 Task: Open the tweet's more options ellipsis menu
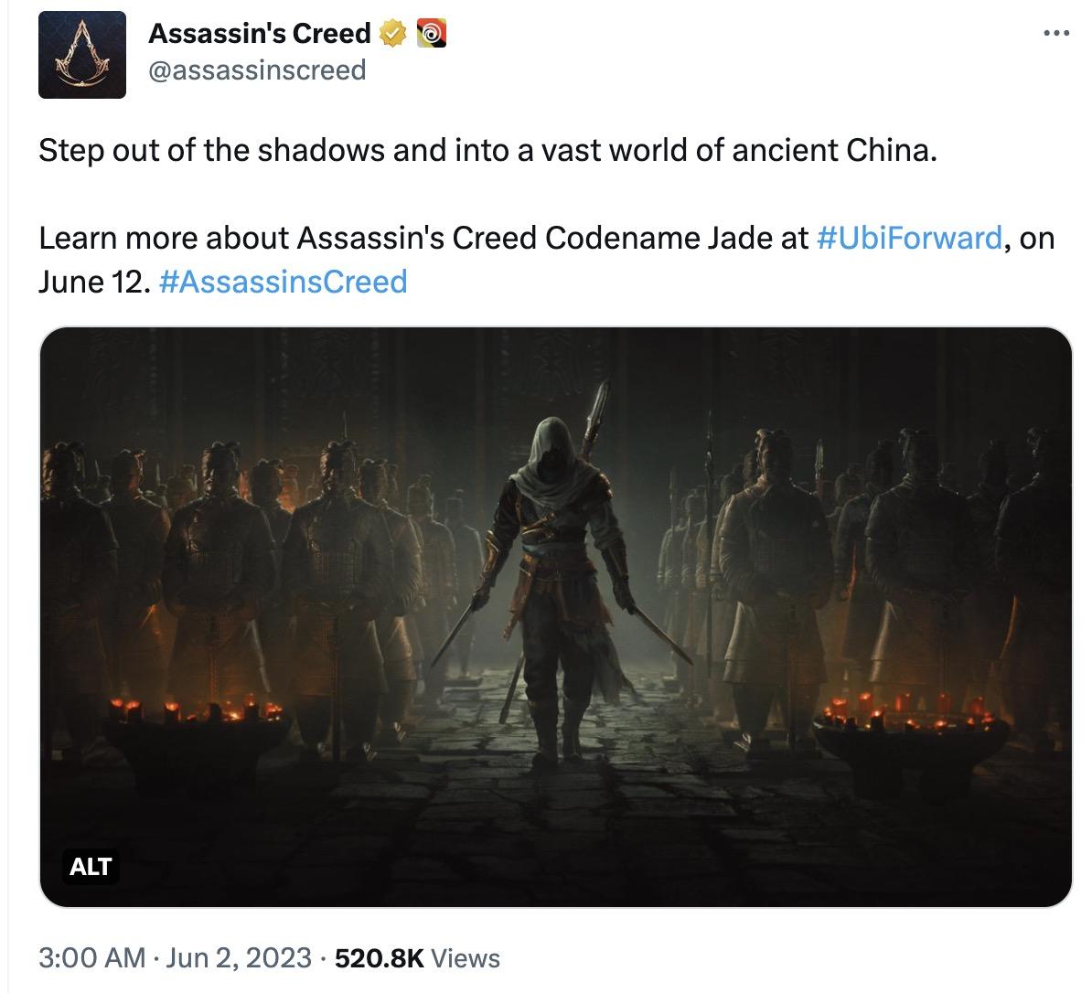(1055, 34)
